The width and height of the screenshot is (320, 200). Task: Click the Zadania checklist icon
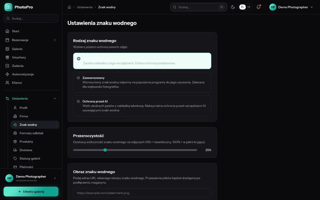[x=7, y=66]
